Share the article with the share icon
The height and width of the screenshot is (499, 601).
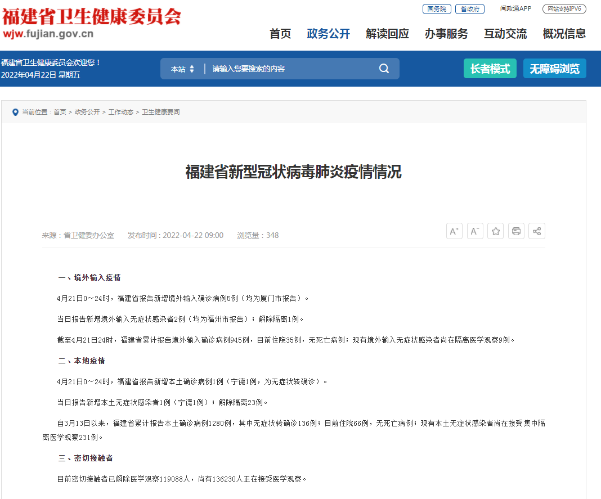537,231
